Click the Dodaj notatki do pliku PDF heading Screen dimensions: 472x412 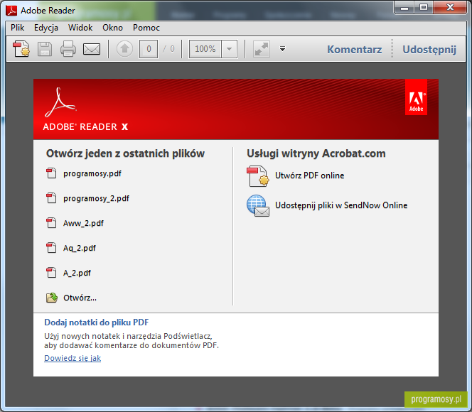97,322
